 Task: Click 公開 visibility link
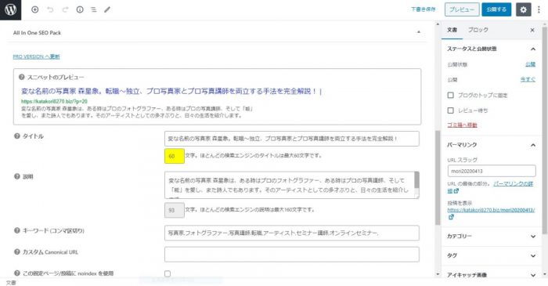[530, 64]
